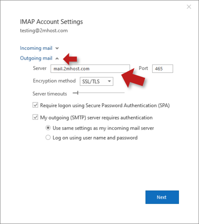Click the SMTP server requires authentication label

click(x=96, y=118)
